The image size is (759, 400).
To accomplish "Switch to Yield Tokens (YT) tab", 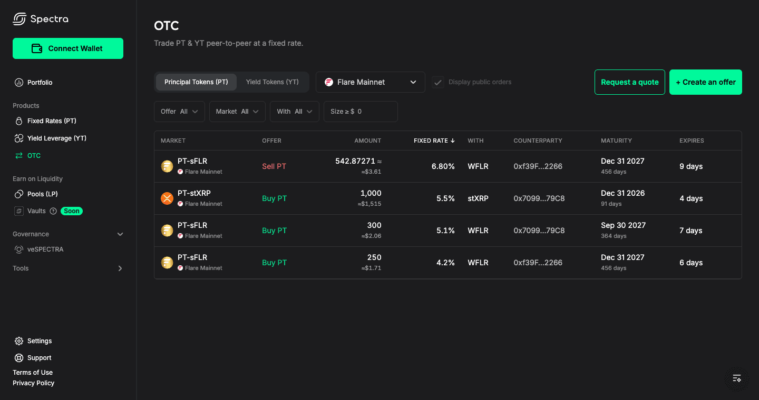I will pos(273,82).
